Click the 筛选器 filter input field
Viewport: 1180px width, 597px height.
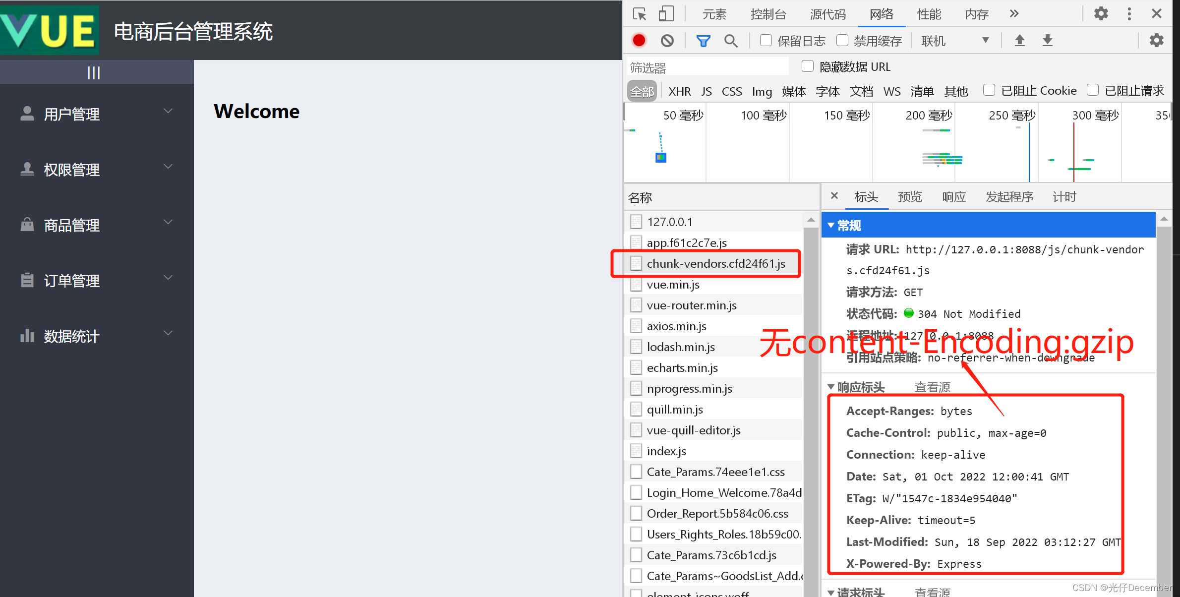click(x=708, y=67)
